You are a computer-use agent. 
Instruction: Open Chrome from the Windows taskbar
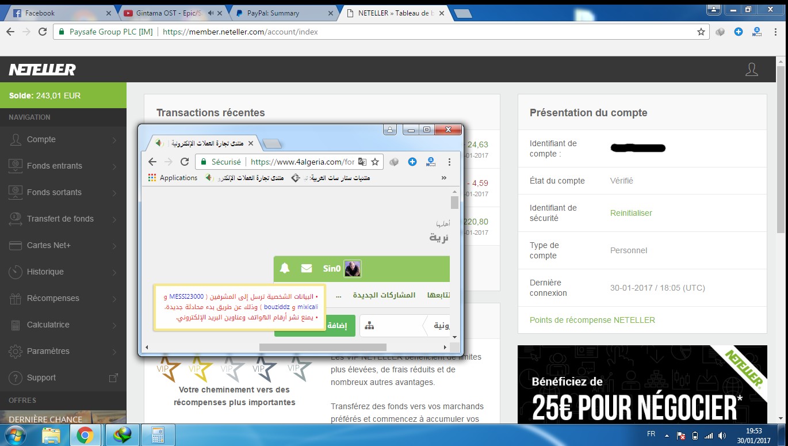tap(85, 436)
